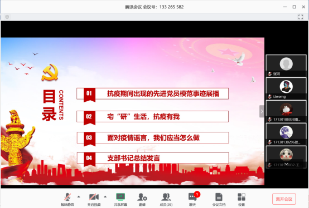Select participant tile starting 1713018803
This screenshot has width=309, height=208.
[286, 111]
